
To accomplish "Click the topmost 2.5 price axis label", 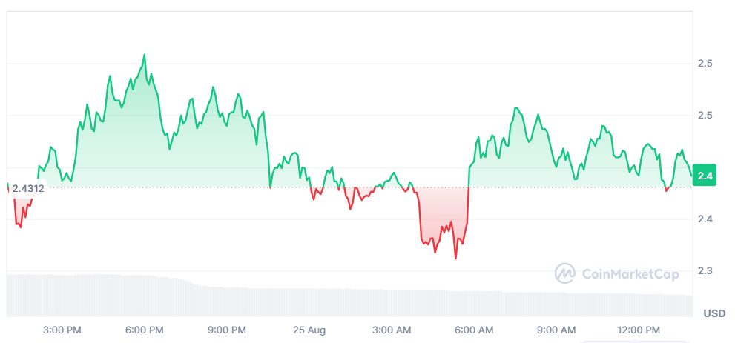I will (705, 63).
